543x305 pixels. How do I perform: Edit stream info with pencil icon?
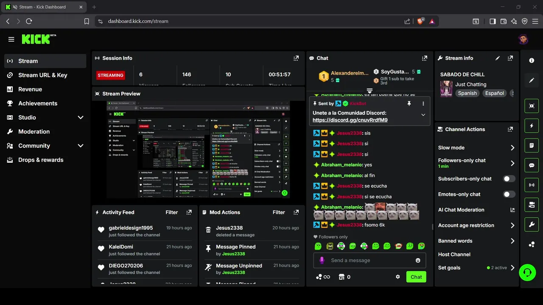(498, 58)
